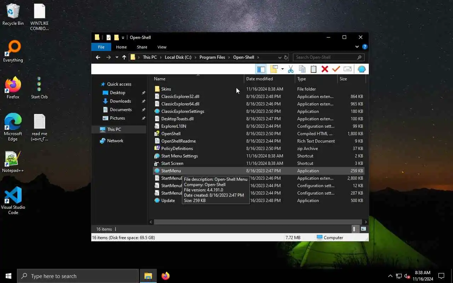
Task: Click the horizontal scrollbar right arrow
Action: click(x=366, y=222)
